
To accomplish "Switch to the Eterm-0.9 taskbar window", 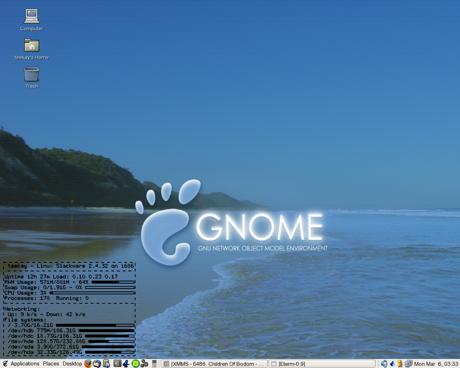I will tap(322, 364).
